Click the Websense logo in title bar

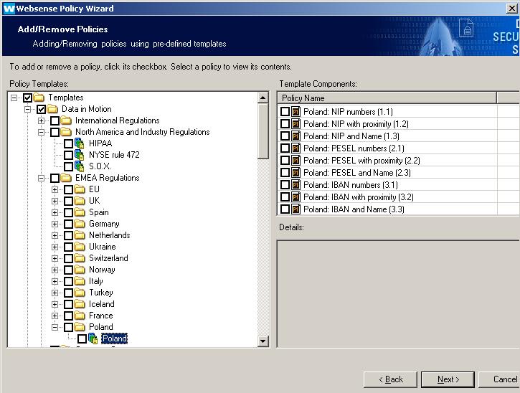coord(9,9)
